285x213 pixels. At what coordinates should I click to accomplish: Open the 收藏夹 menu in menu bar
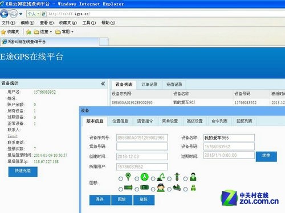[68, 23]
